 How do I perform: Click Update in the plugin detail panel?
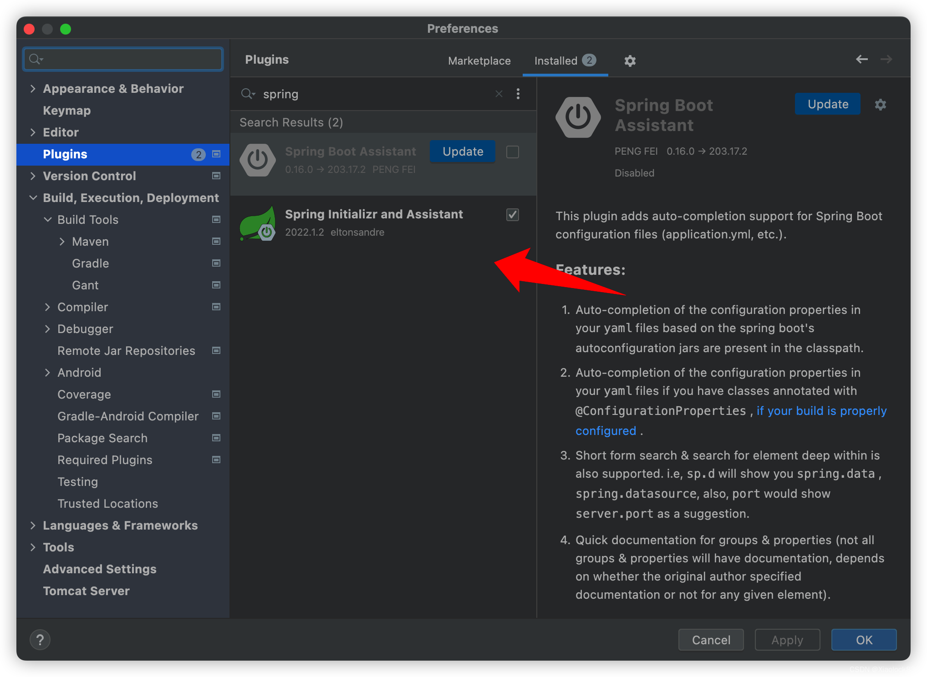click(x=827, y=104)
